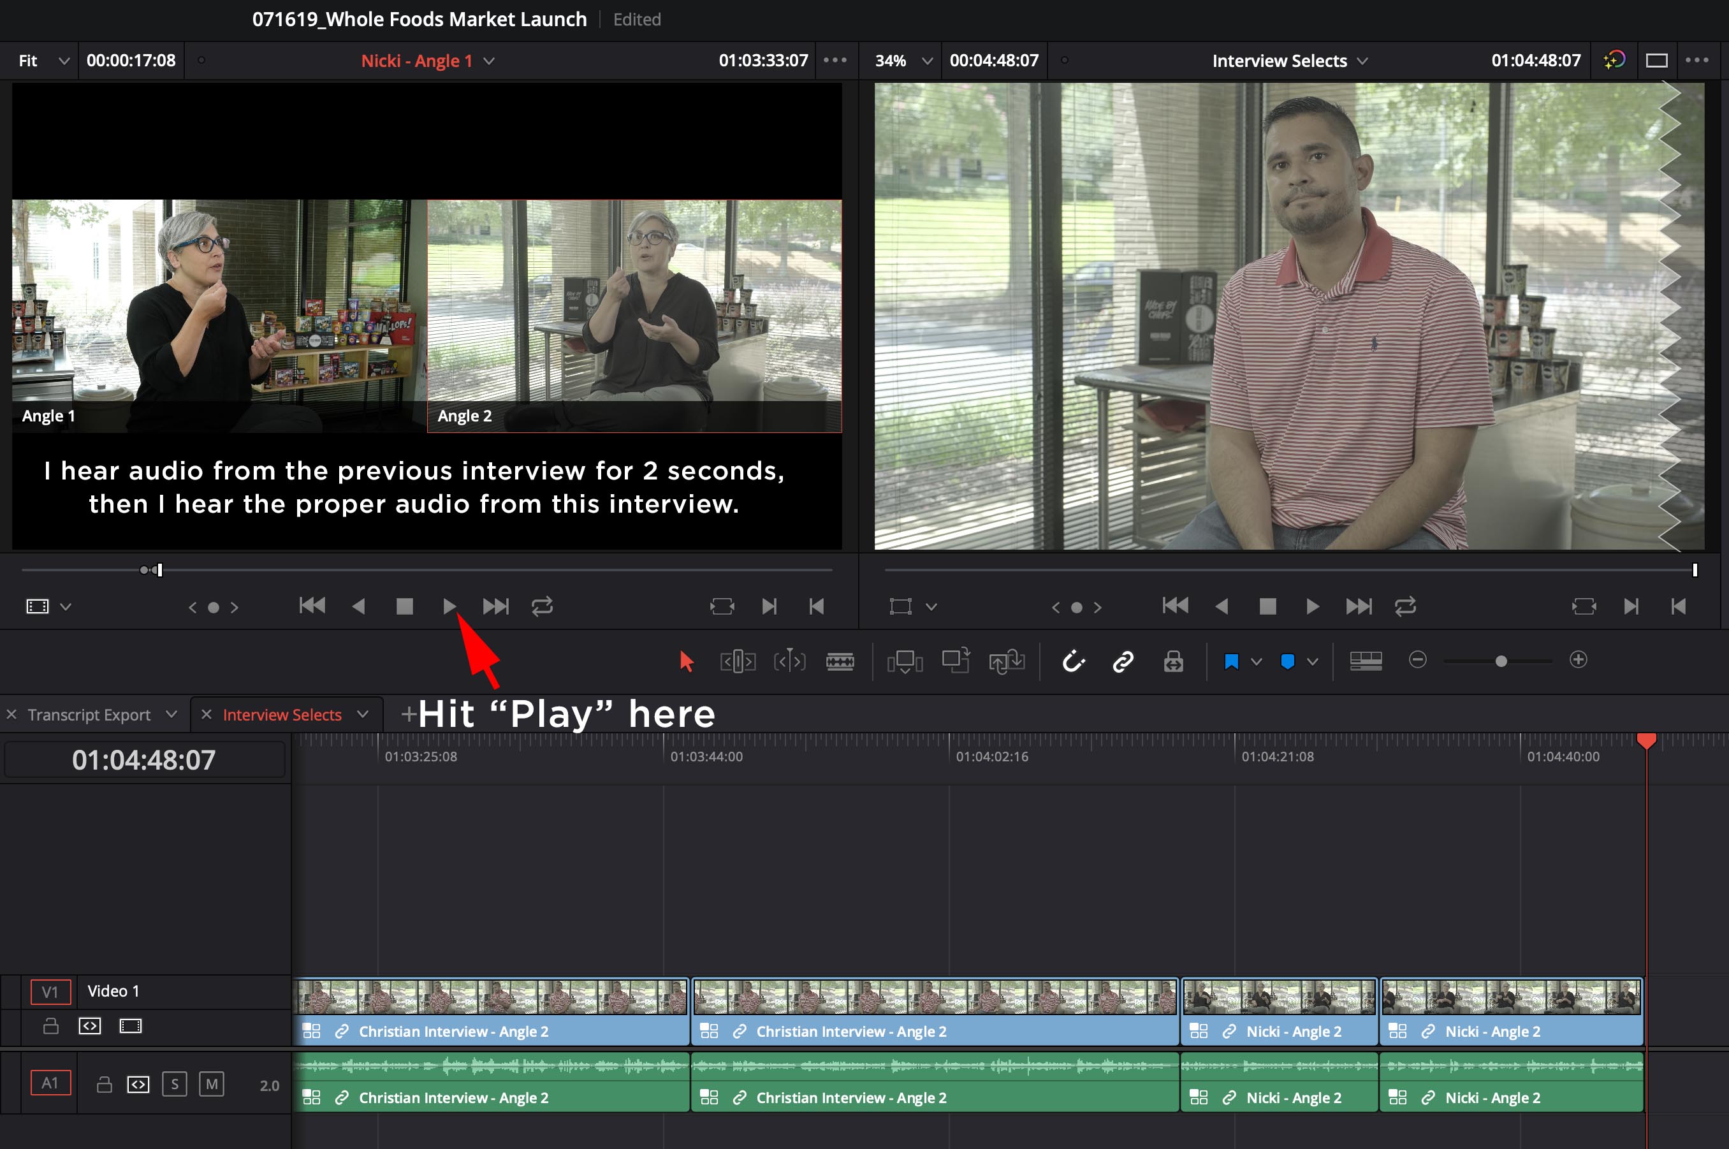The width and height of the screenshot is (1729, 1149).
Task: Select first Christian Interview video clip
Action: click(x=491, y=1012)
